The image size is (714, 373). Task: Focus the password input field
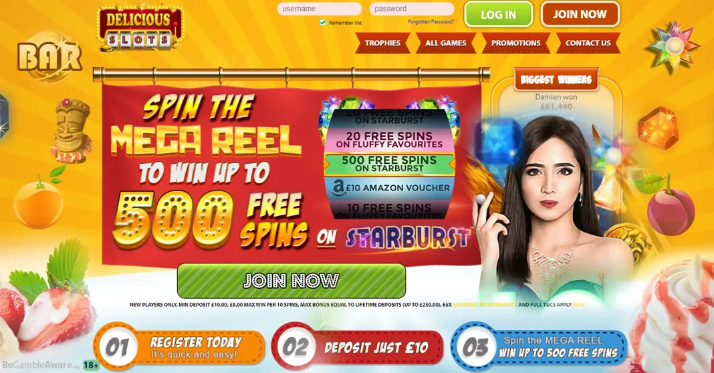(x=412, y=9)
